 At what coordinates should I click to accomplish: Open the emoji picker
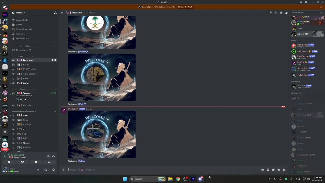click(x=279, y=170)
